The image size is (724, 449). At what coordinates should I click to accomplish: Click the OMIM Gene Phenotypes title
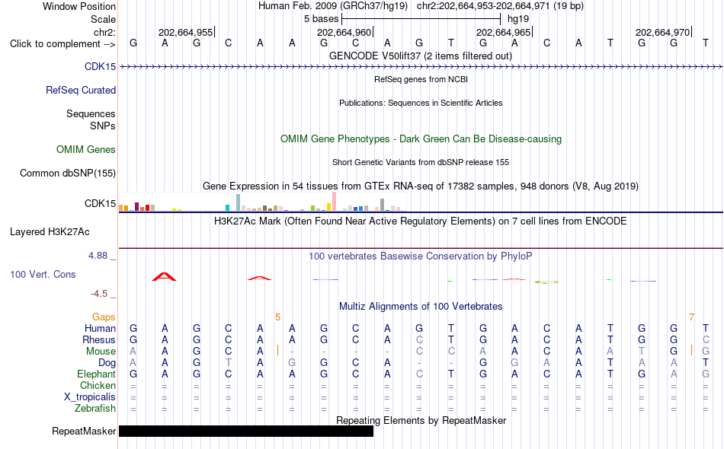(x=421, y=139)
